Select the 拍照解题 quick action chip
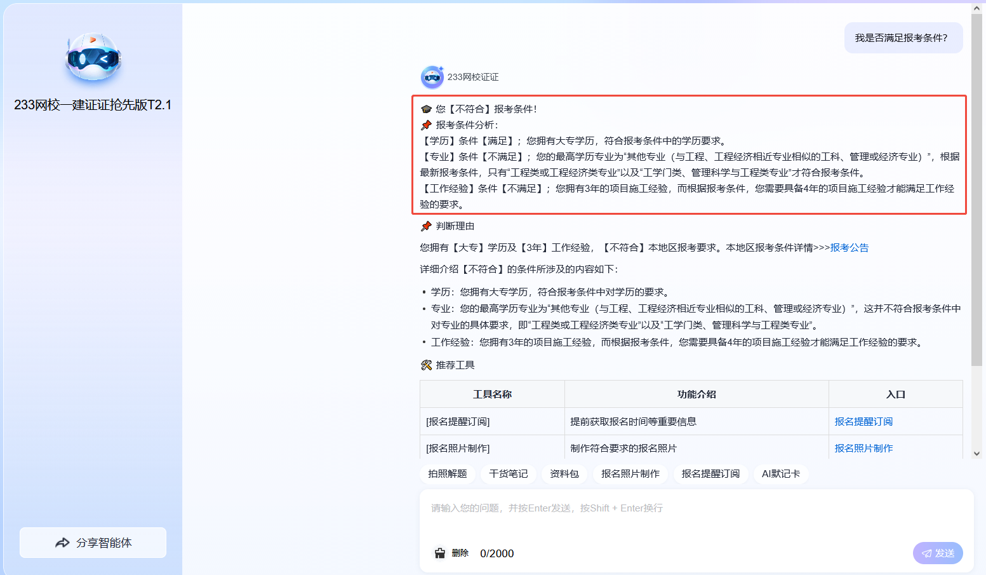This screenshot has height=575, width=986. point(447,474)
